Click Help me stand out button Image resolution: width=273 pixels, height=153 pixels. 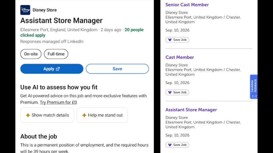[x=102, y=115]
